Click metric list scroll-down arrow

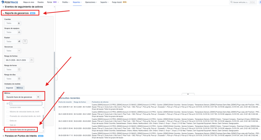click(x=44, y=131)
